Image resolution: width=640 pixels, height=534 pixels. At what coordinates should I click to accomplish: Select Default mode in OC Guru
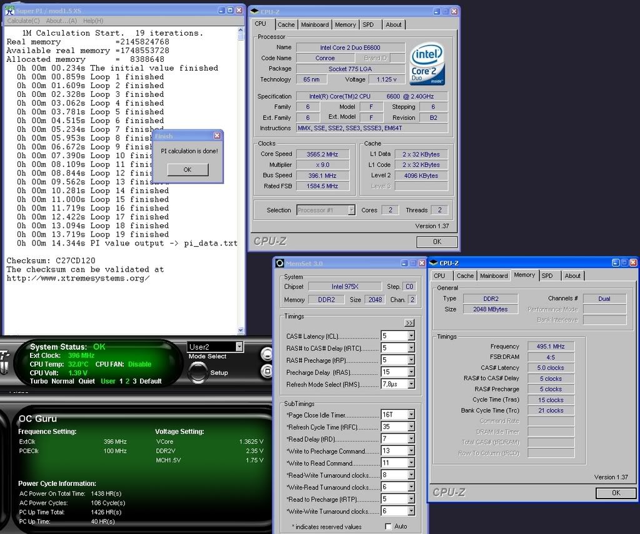[151, 381]
